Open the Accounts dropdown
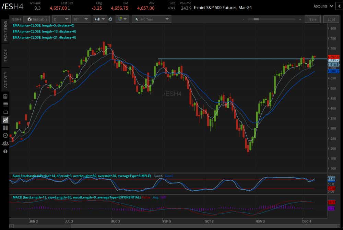This screenshot has width=343, height=230. tap(323, 6)
